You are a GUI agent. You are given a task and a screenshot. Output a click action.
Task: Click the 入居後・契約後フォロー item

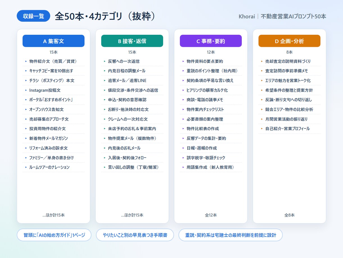tap(132, 158)
